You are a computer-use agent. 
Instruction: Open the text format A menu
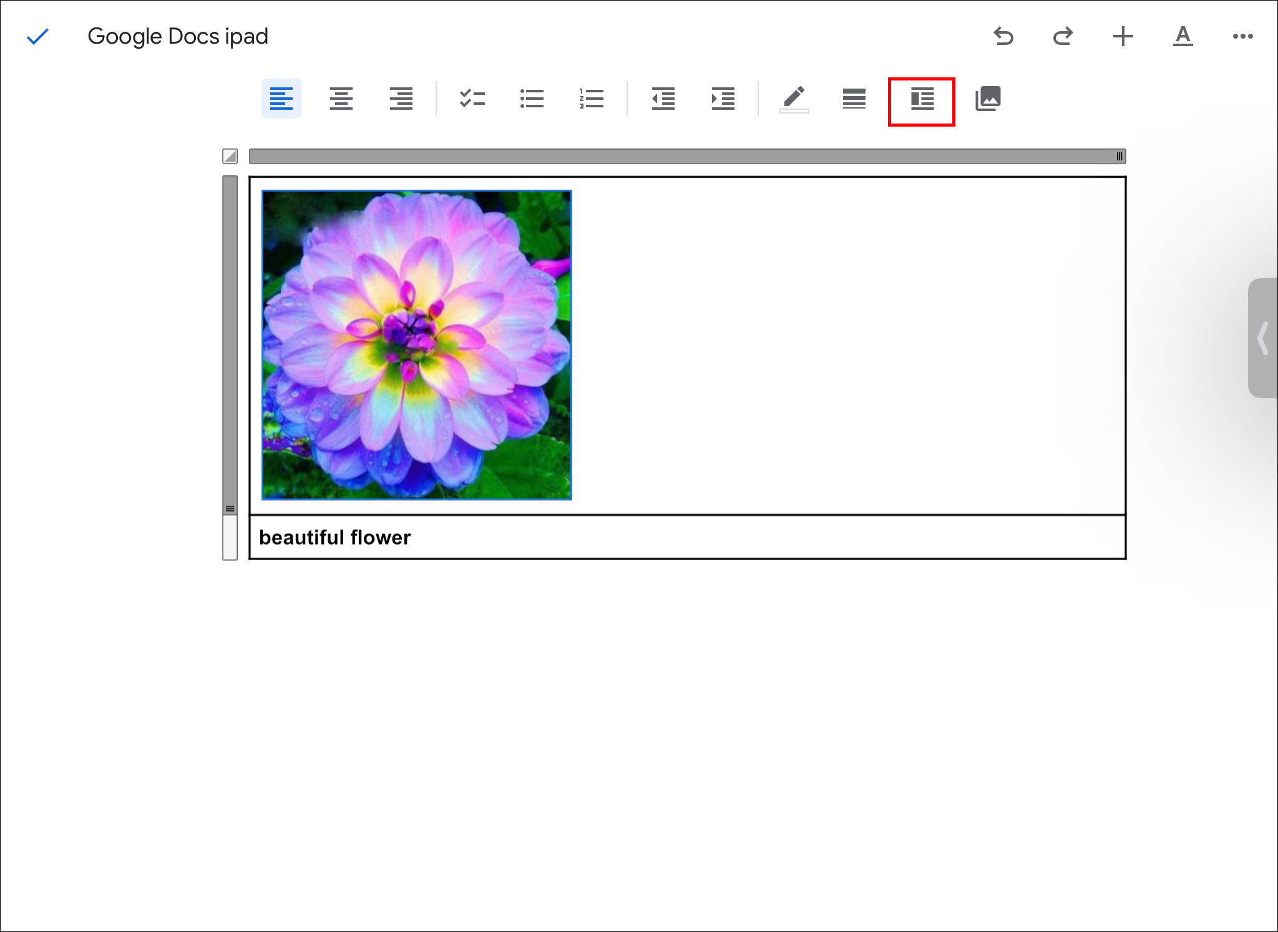click(1183, 37)
